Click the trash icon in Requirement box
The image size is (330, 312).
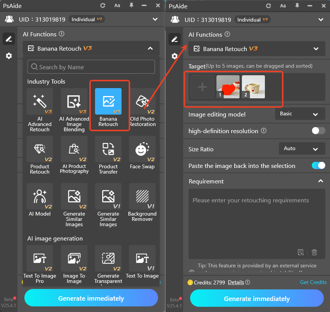click(314, 252)
